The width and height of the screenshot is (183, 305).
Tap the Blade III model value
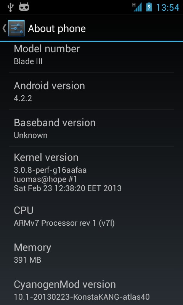pyautogui.click(x=28, y=61)
